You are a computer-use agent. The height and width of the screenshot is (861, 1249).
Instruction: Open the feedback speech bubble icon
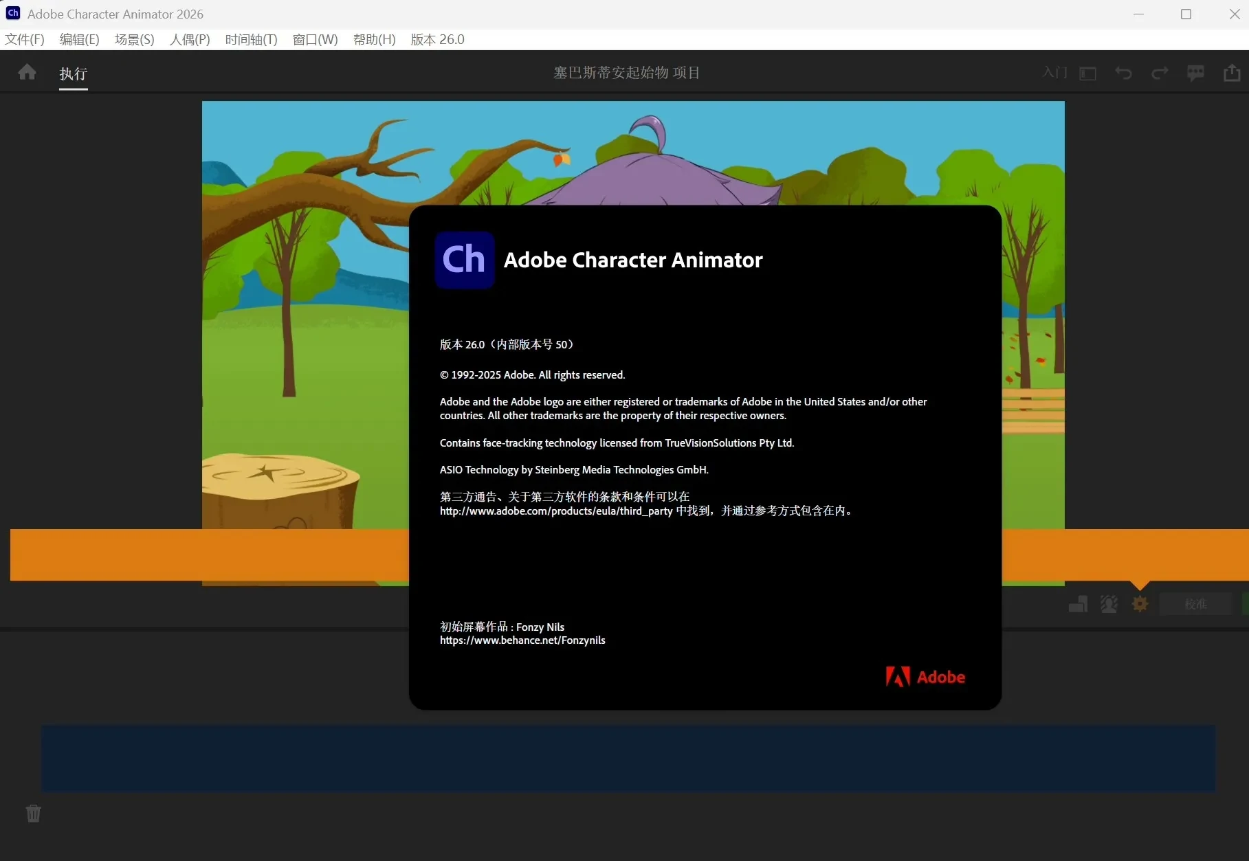(1195, 73)
